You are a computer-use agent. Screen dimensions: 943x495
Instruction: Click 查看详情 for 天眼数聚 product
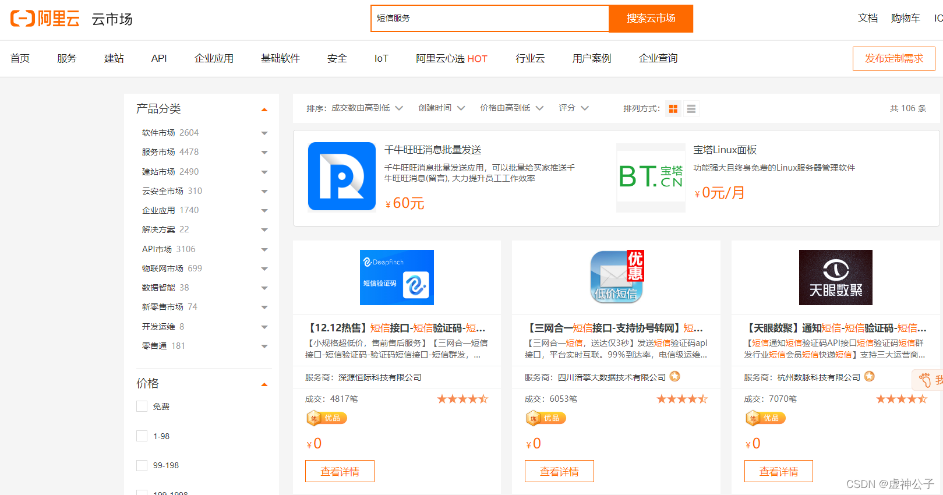(x=779, y=471)
